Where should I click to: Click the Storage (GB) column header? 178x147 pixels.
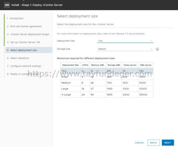tap(114, 65)
